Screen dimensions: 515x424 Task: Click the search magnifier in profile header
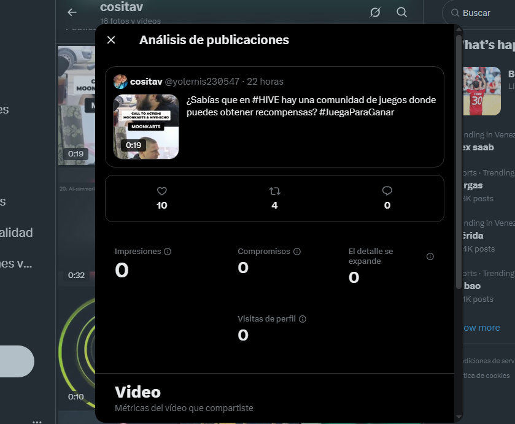coord(401,12)
